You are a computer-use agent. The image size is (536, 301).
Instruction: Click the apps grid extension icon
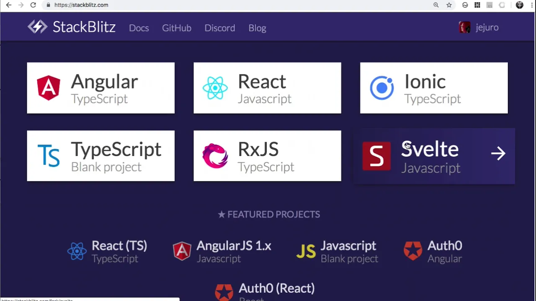pyautogui.click(x=477, y=5)
